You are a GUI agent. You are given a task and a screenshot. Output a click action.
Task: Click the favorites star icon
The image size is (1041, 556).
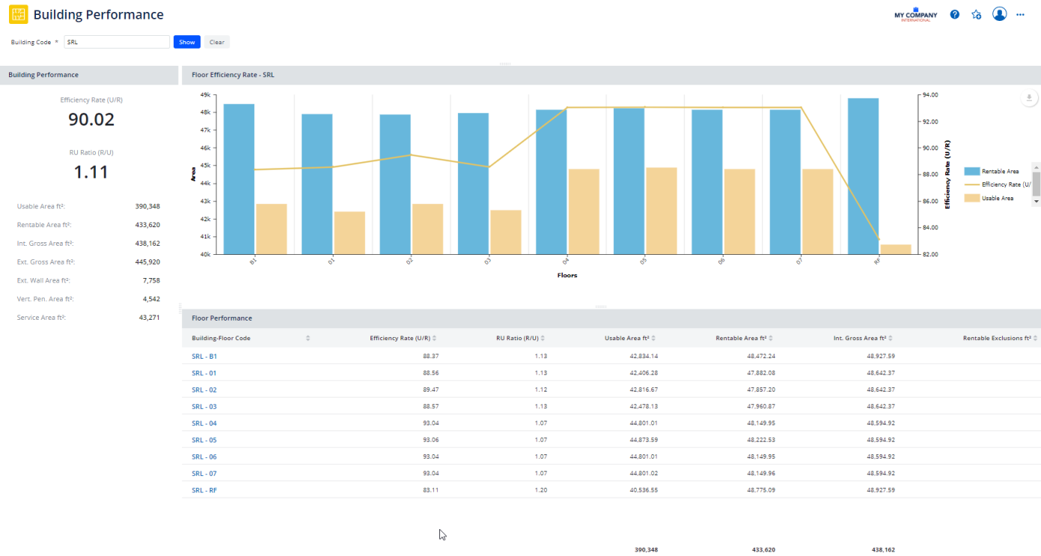[x=977, y=13]
